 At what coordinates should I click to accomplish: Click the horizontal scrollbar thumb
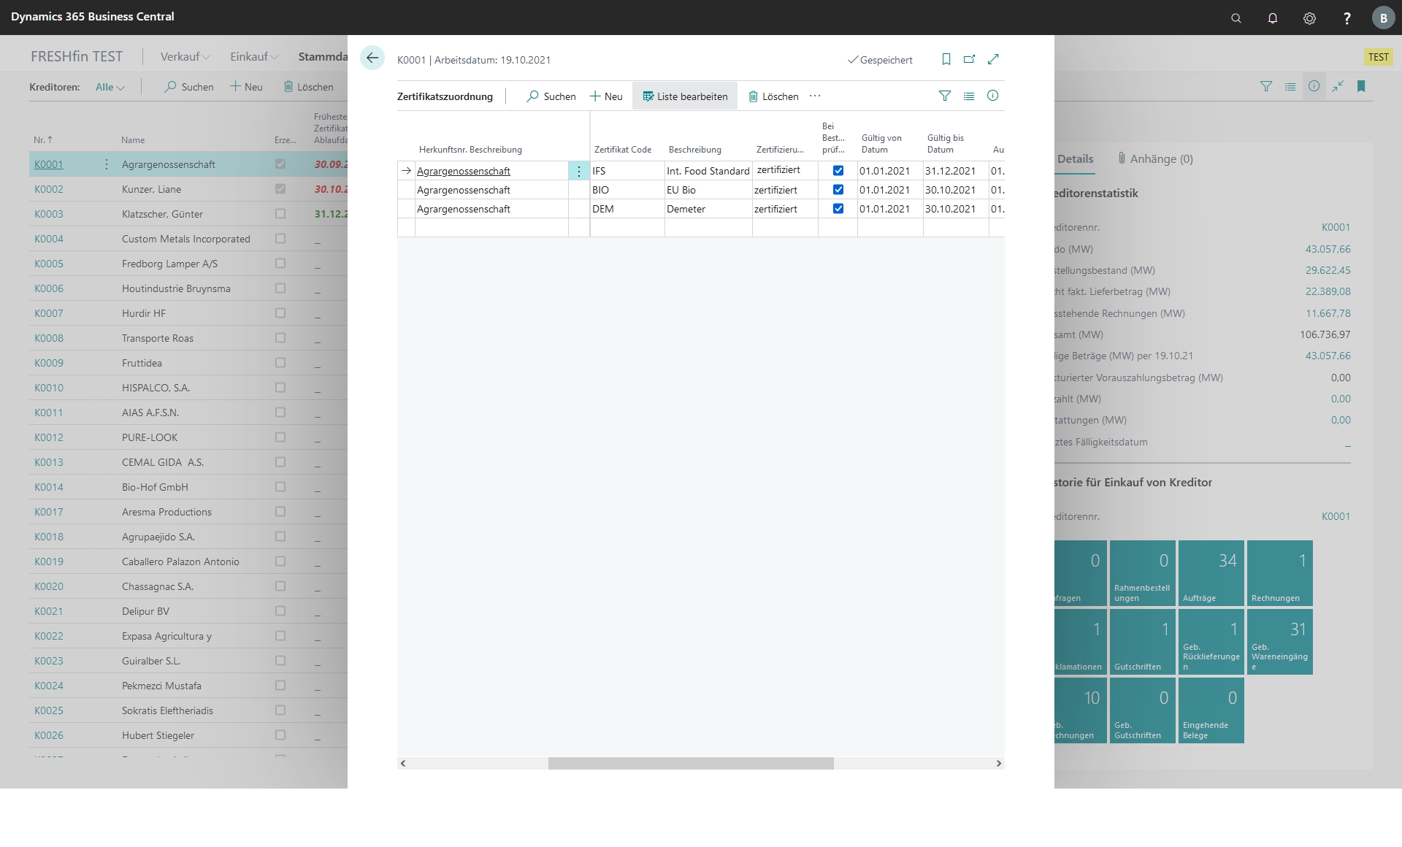pyautogui.click(x=691, y=763)
